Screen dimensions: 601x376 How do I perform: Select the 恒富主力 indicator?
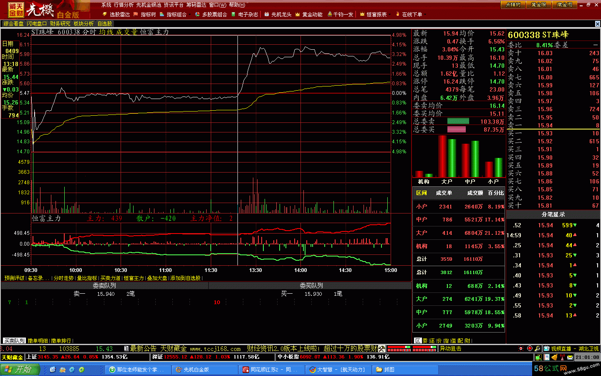(x=134, y=278)
